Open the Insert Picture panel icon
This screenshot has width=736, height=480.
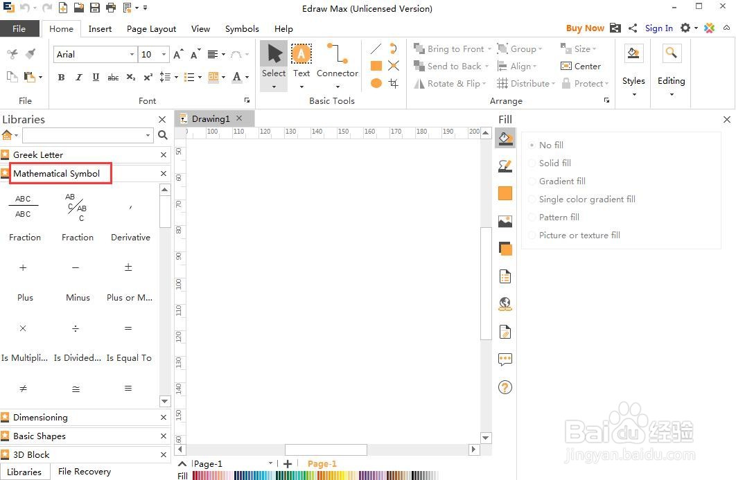coord(505,221)
